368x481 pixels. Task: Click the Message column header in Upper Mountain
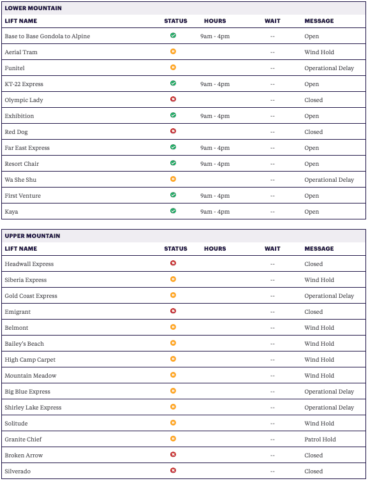[319, 249]
